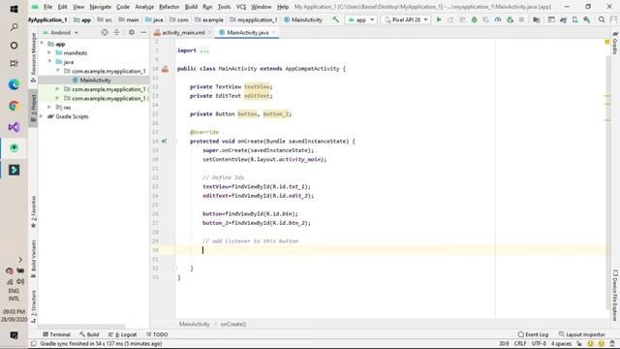The height and width of the screenshot is (349, 620).
Task: Open the Android project view dropdown
Action: [60, 32]
